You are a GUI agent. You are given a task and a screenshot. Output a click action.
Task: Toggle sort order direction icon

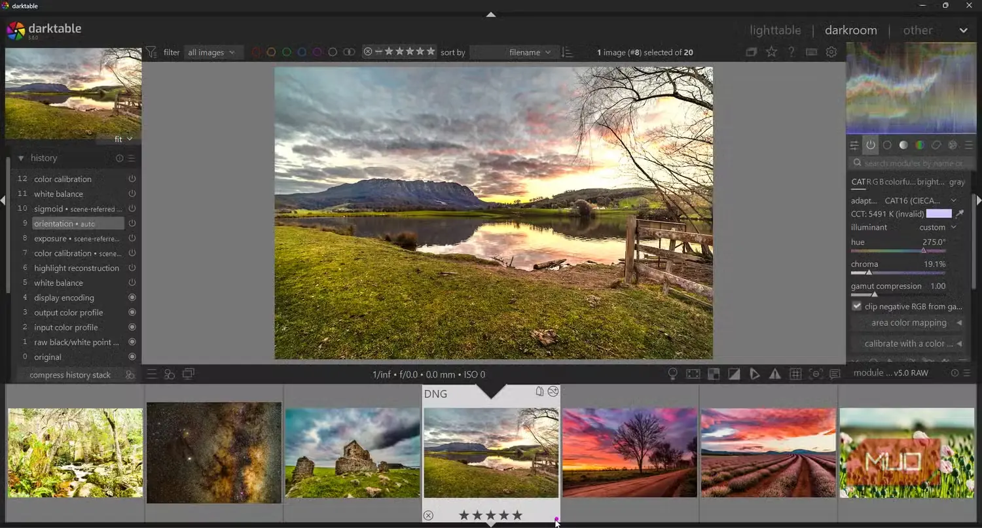pos(568,52)
